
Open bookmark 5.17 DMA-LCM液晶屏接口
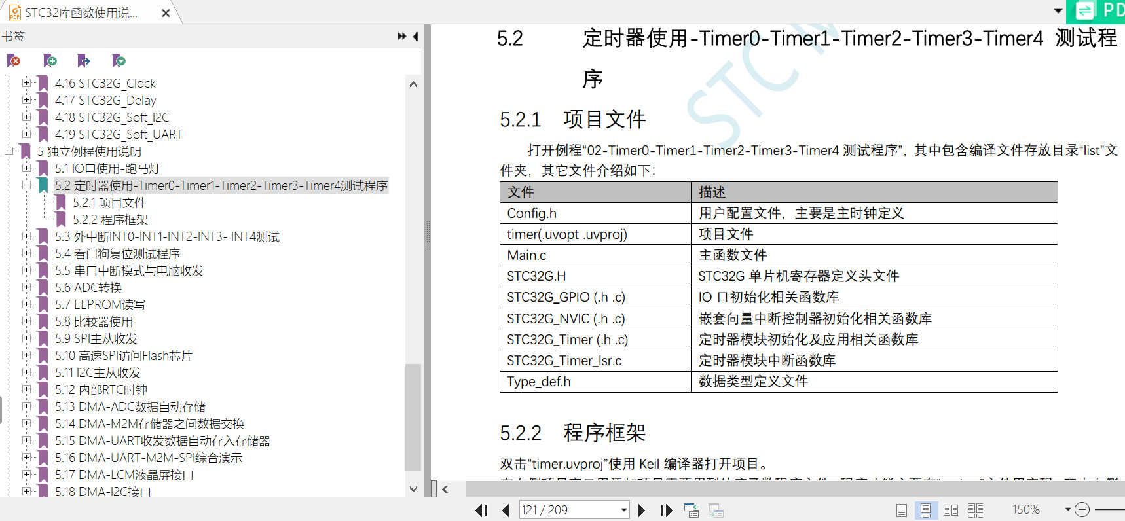pyautogui.click(x=124, y=475)
